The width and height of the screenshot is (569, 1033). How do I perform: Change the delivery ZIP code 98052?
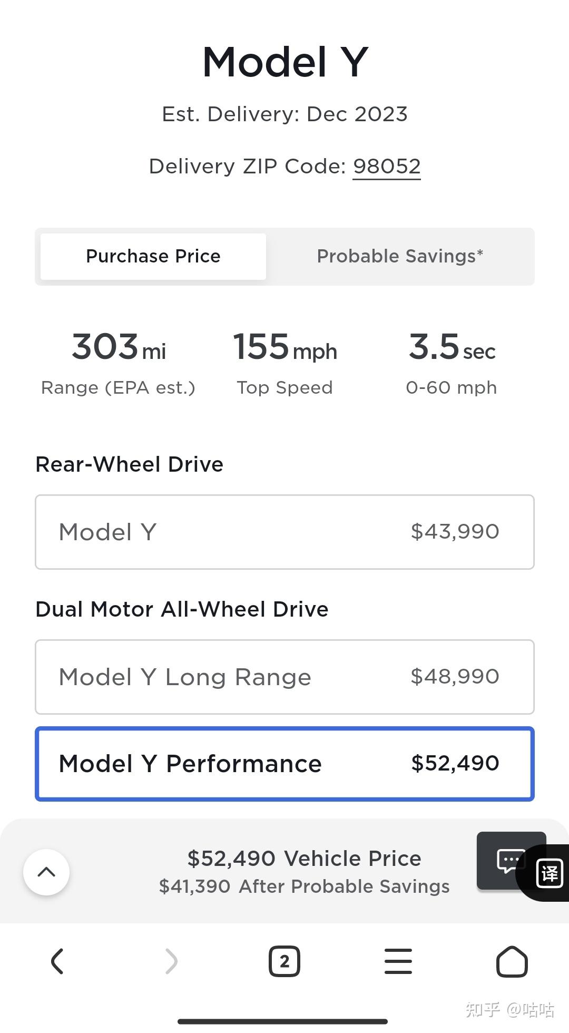pos(386,167)
